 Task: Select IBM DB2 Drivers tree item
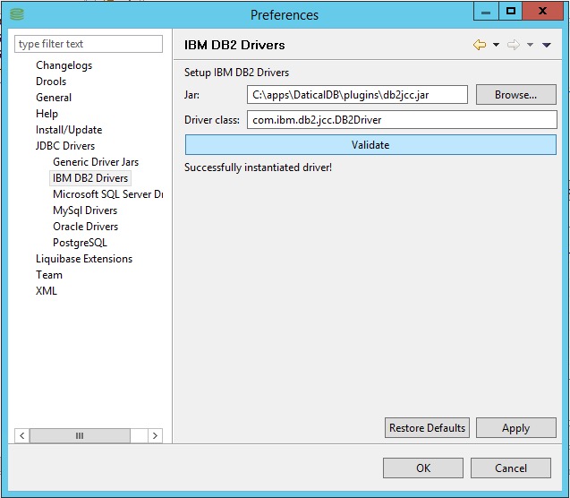click(90, 178)
